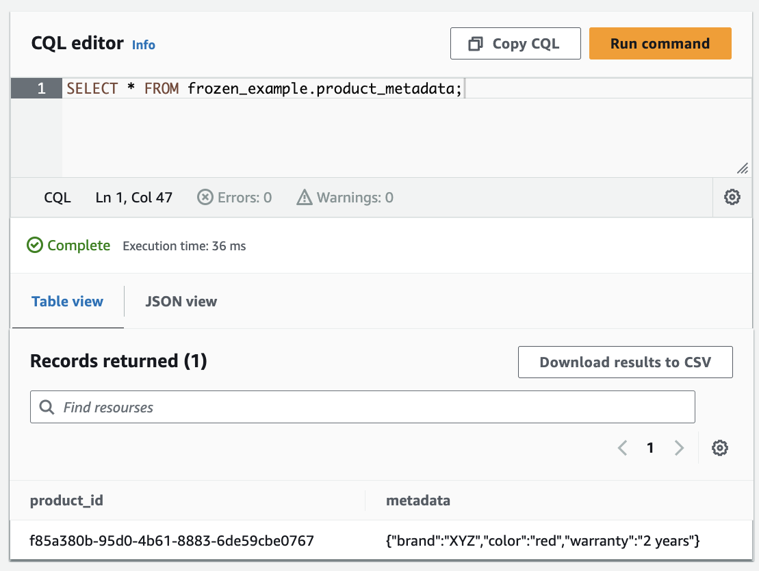Click the Errors status icon
Viewport: 759px width, 571px height.
tap(205, 198)
